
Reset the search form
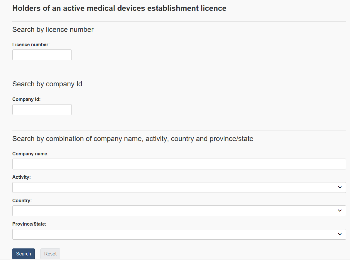tap(50, 254)
